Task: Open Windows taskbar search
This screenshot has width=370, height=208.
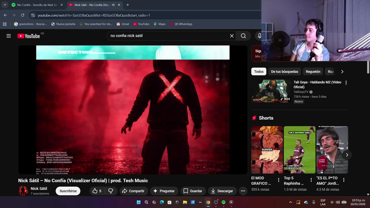Action: point(146,202)
